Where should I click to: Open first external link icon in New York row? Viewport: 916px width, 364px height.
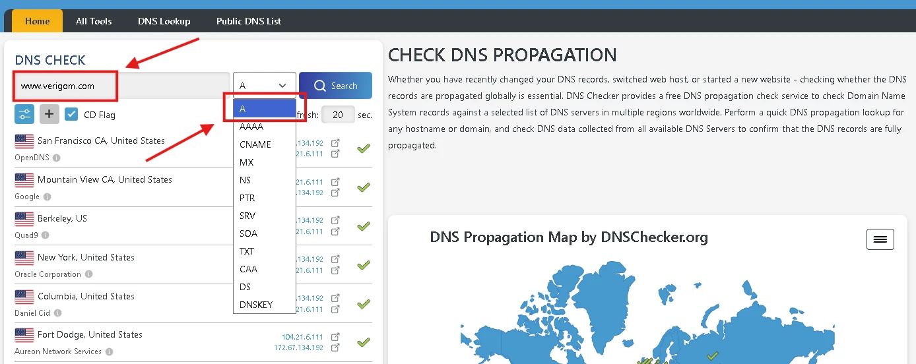[x=335, y=259]
